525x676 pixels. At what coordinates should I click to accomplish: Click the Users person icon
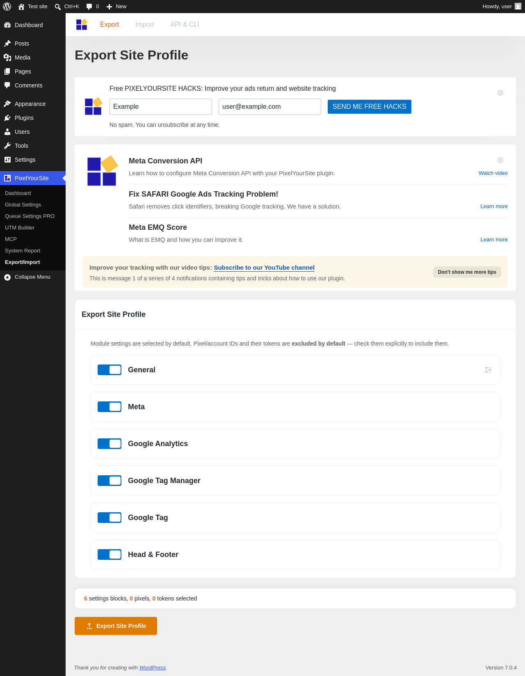tap(7, 132)
